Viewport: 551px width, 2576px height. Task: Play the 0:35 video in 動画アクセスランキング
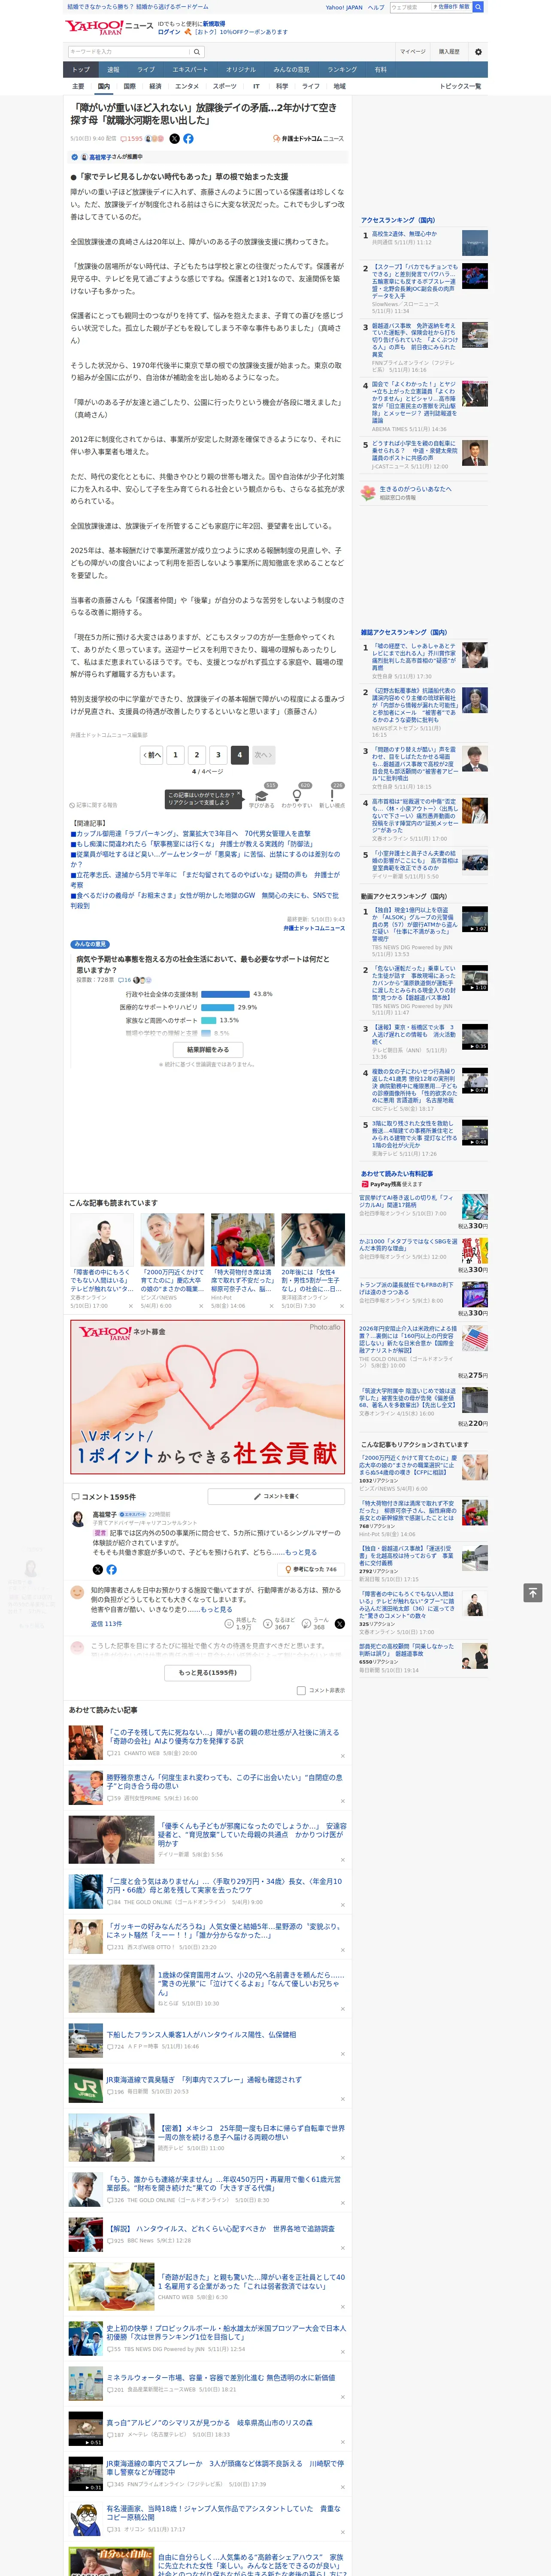coord(475,1036)
